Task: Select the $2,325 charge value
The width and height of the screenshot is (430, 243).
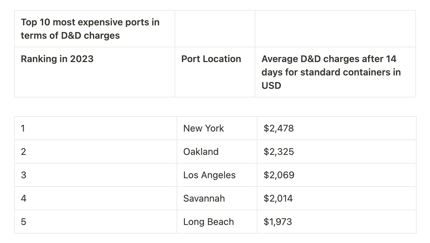Action: (x=279, y=152)
